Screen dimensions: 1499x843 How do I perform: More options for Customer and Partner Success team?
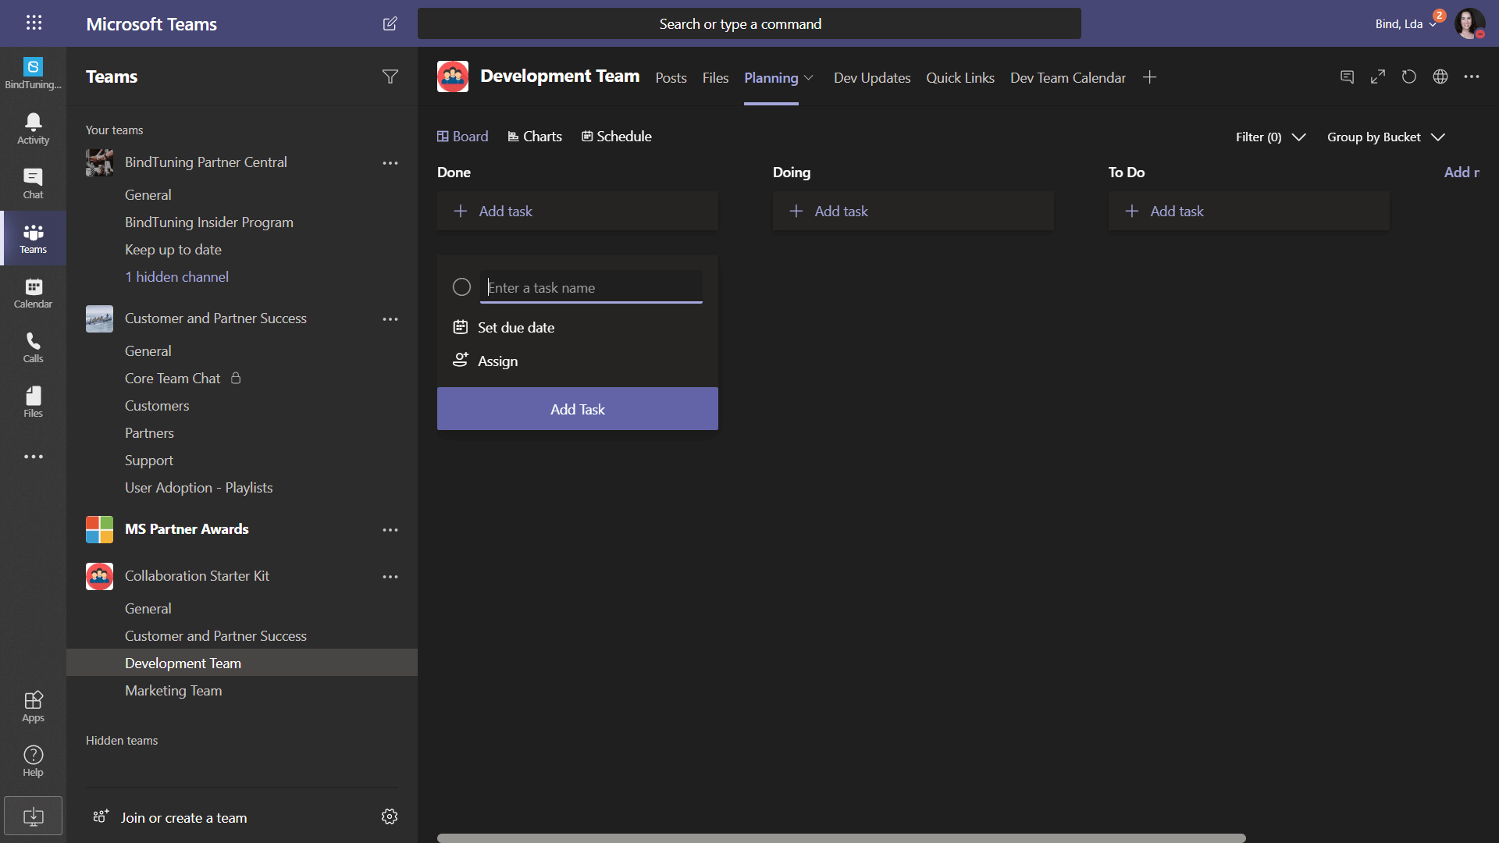coord(390,319)
